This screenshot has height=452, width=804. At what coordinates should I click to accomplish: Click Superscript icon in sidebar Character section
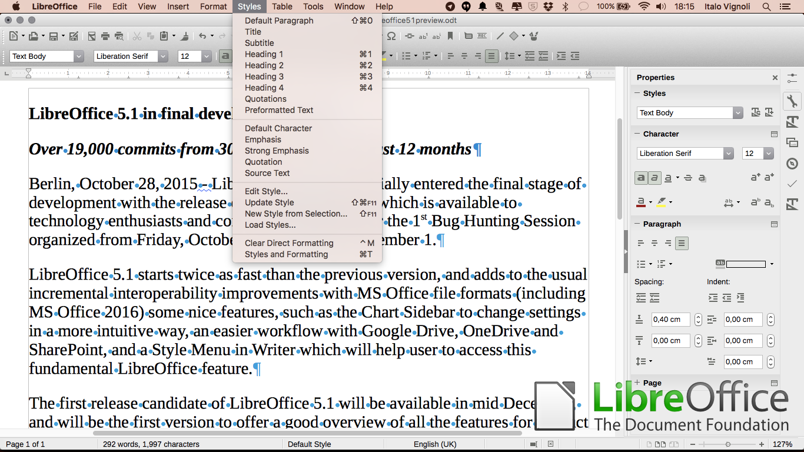click(x=756, y=202)
